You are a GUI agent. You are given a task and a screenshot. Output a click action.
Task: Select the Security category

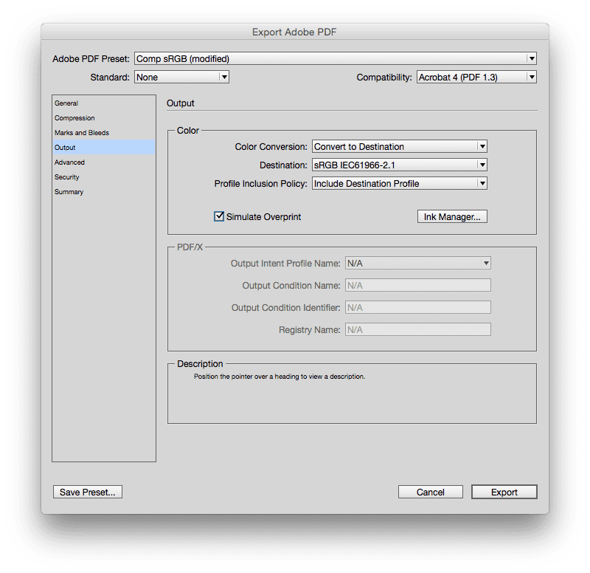pyautogui.click(x=104, y=177)
